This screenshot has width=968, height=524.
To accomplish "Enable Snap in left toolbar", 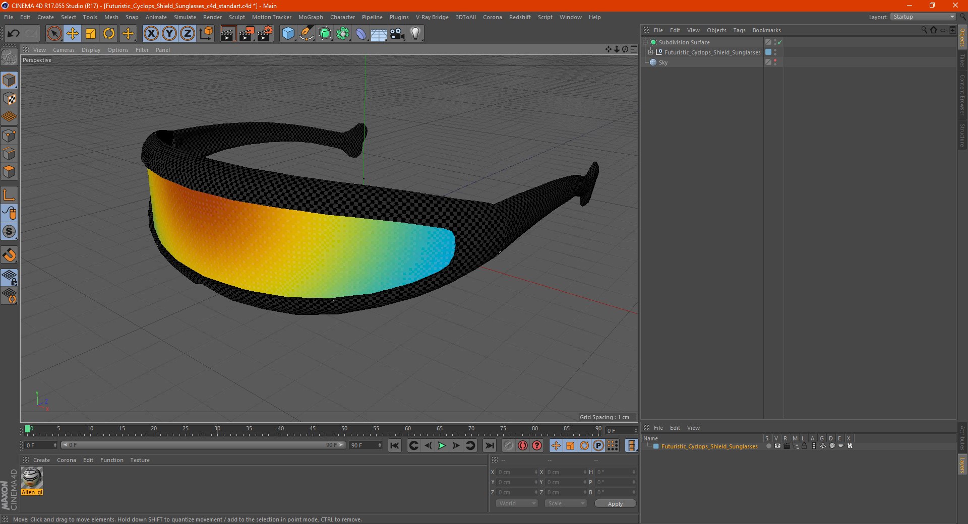I will point(9,255).
